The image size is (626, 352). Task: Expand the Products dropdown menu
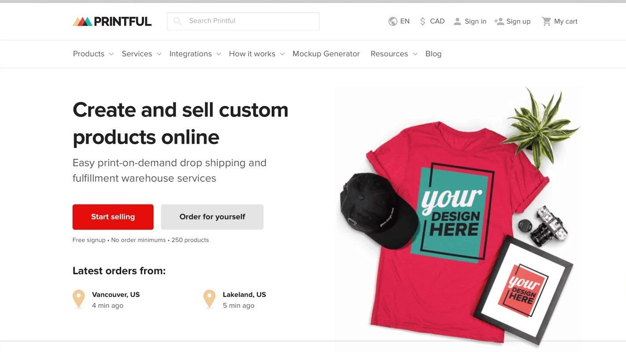tap(93, 54)
